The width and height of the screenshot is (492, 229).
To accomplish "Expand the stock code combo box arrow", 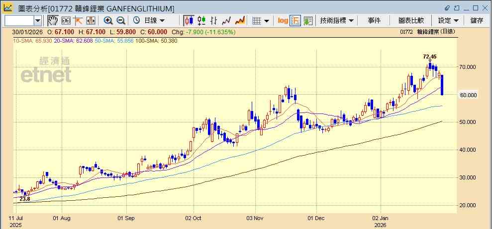I will tap(38, 21).
